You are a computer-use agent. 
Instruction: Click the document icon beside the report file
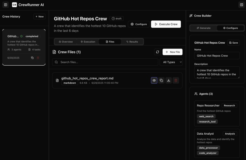click(x=57, y=80)
